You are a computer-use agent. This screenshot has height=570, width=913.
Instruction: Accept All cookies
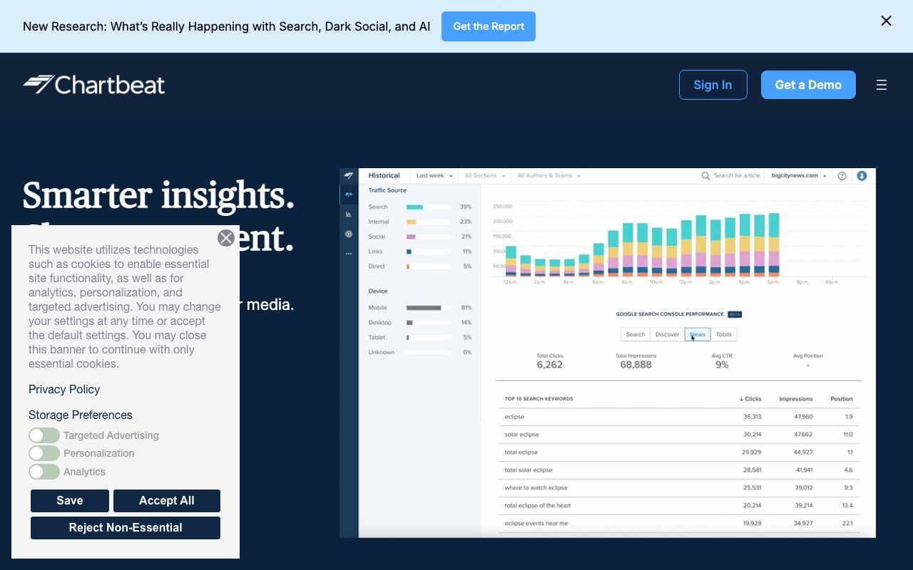(167, 501)
